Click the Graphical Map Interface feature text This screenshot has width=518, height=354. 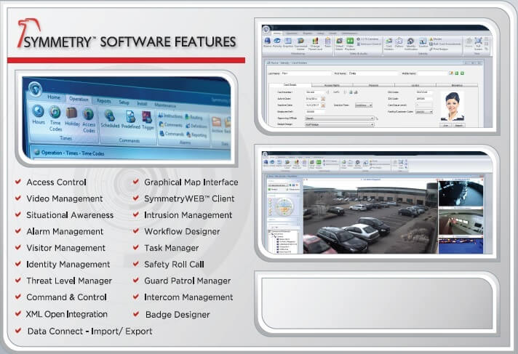point(191,182)
